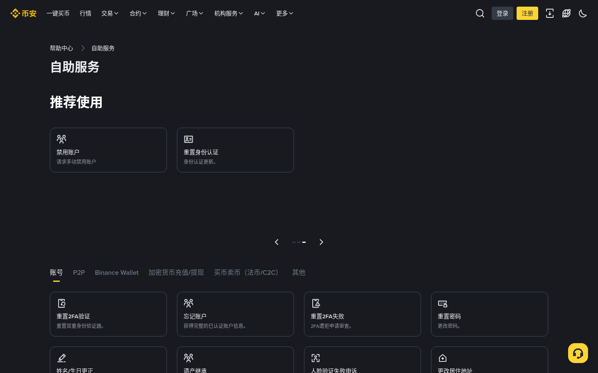This screenshot has height=373, width=598.
Task: Switch to the Binance Wallet tab
Action: tap(117, 272)
